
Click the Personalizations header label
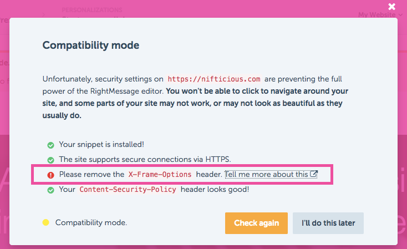click(92, 10)
